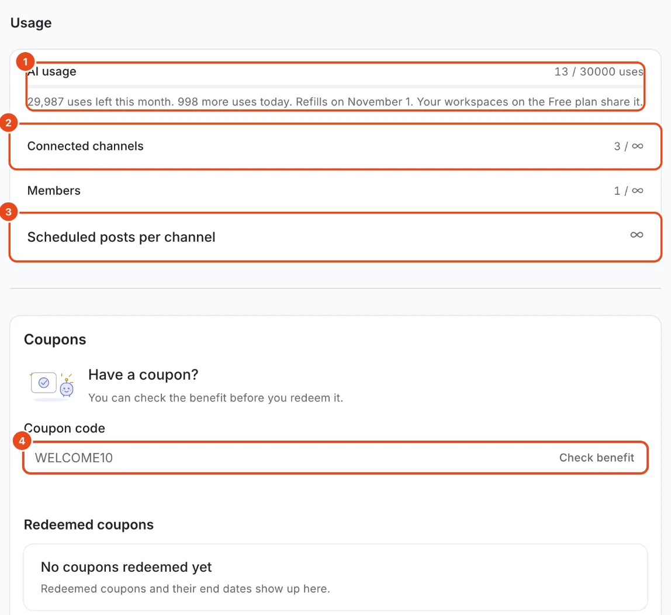The image size is (671, 615).
Task: Click the '29,987 uses left this month' note
Action: point(335,102)
